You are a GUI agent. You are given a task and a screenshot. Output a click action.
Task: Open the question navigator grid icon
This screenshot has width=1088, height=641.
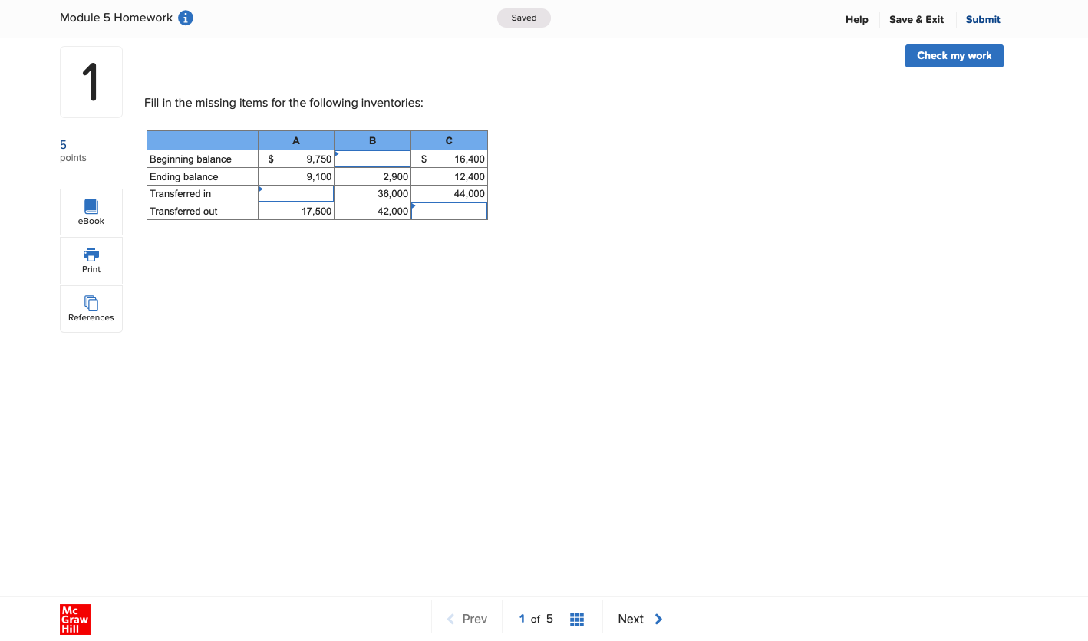pos(577,619)
